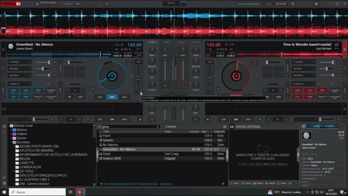Set loop IN on deck A
Viewport: 348px width, 196px height.
(x=69, y=97)
